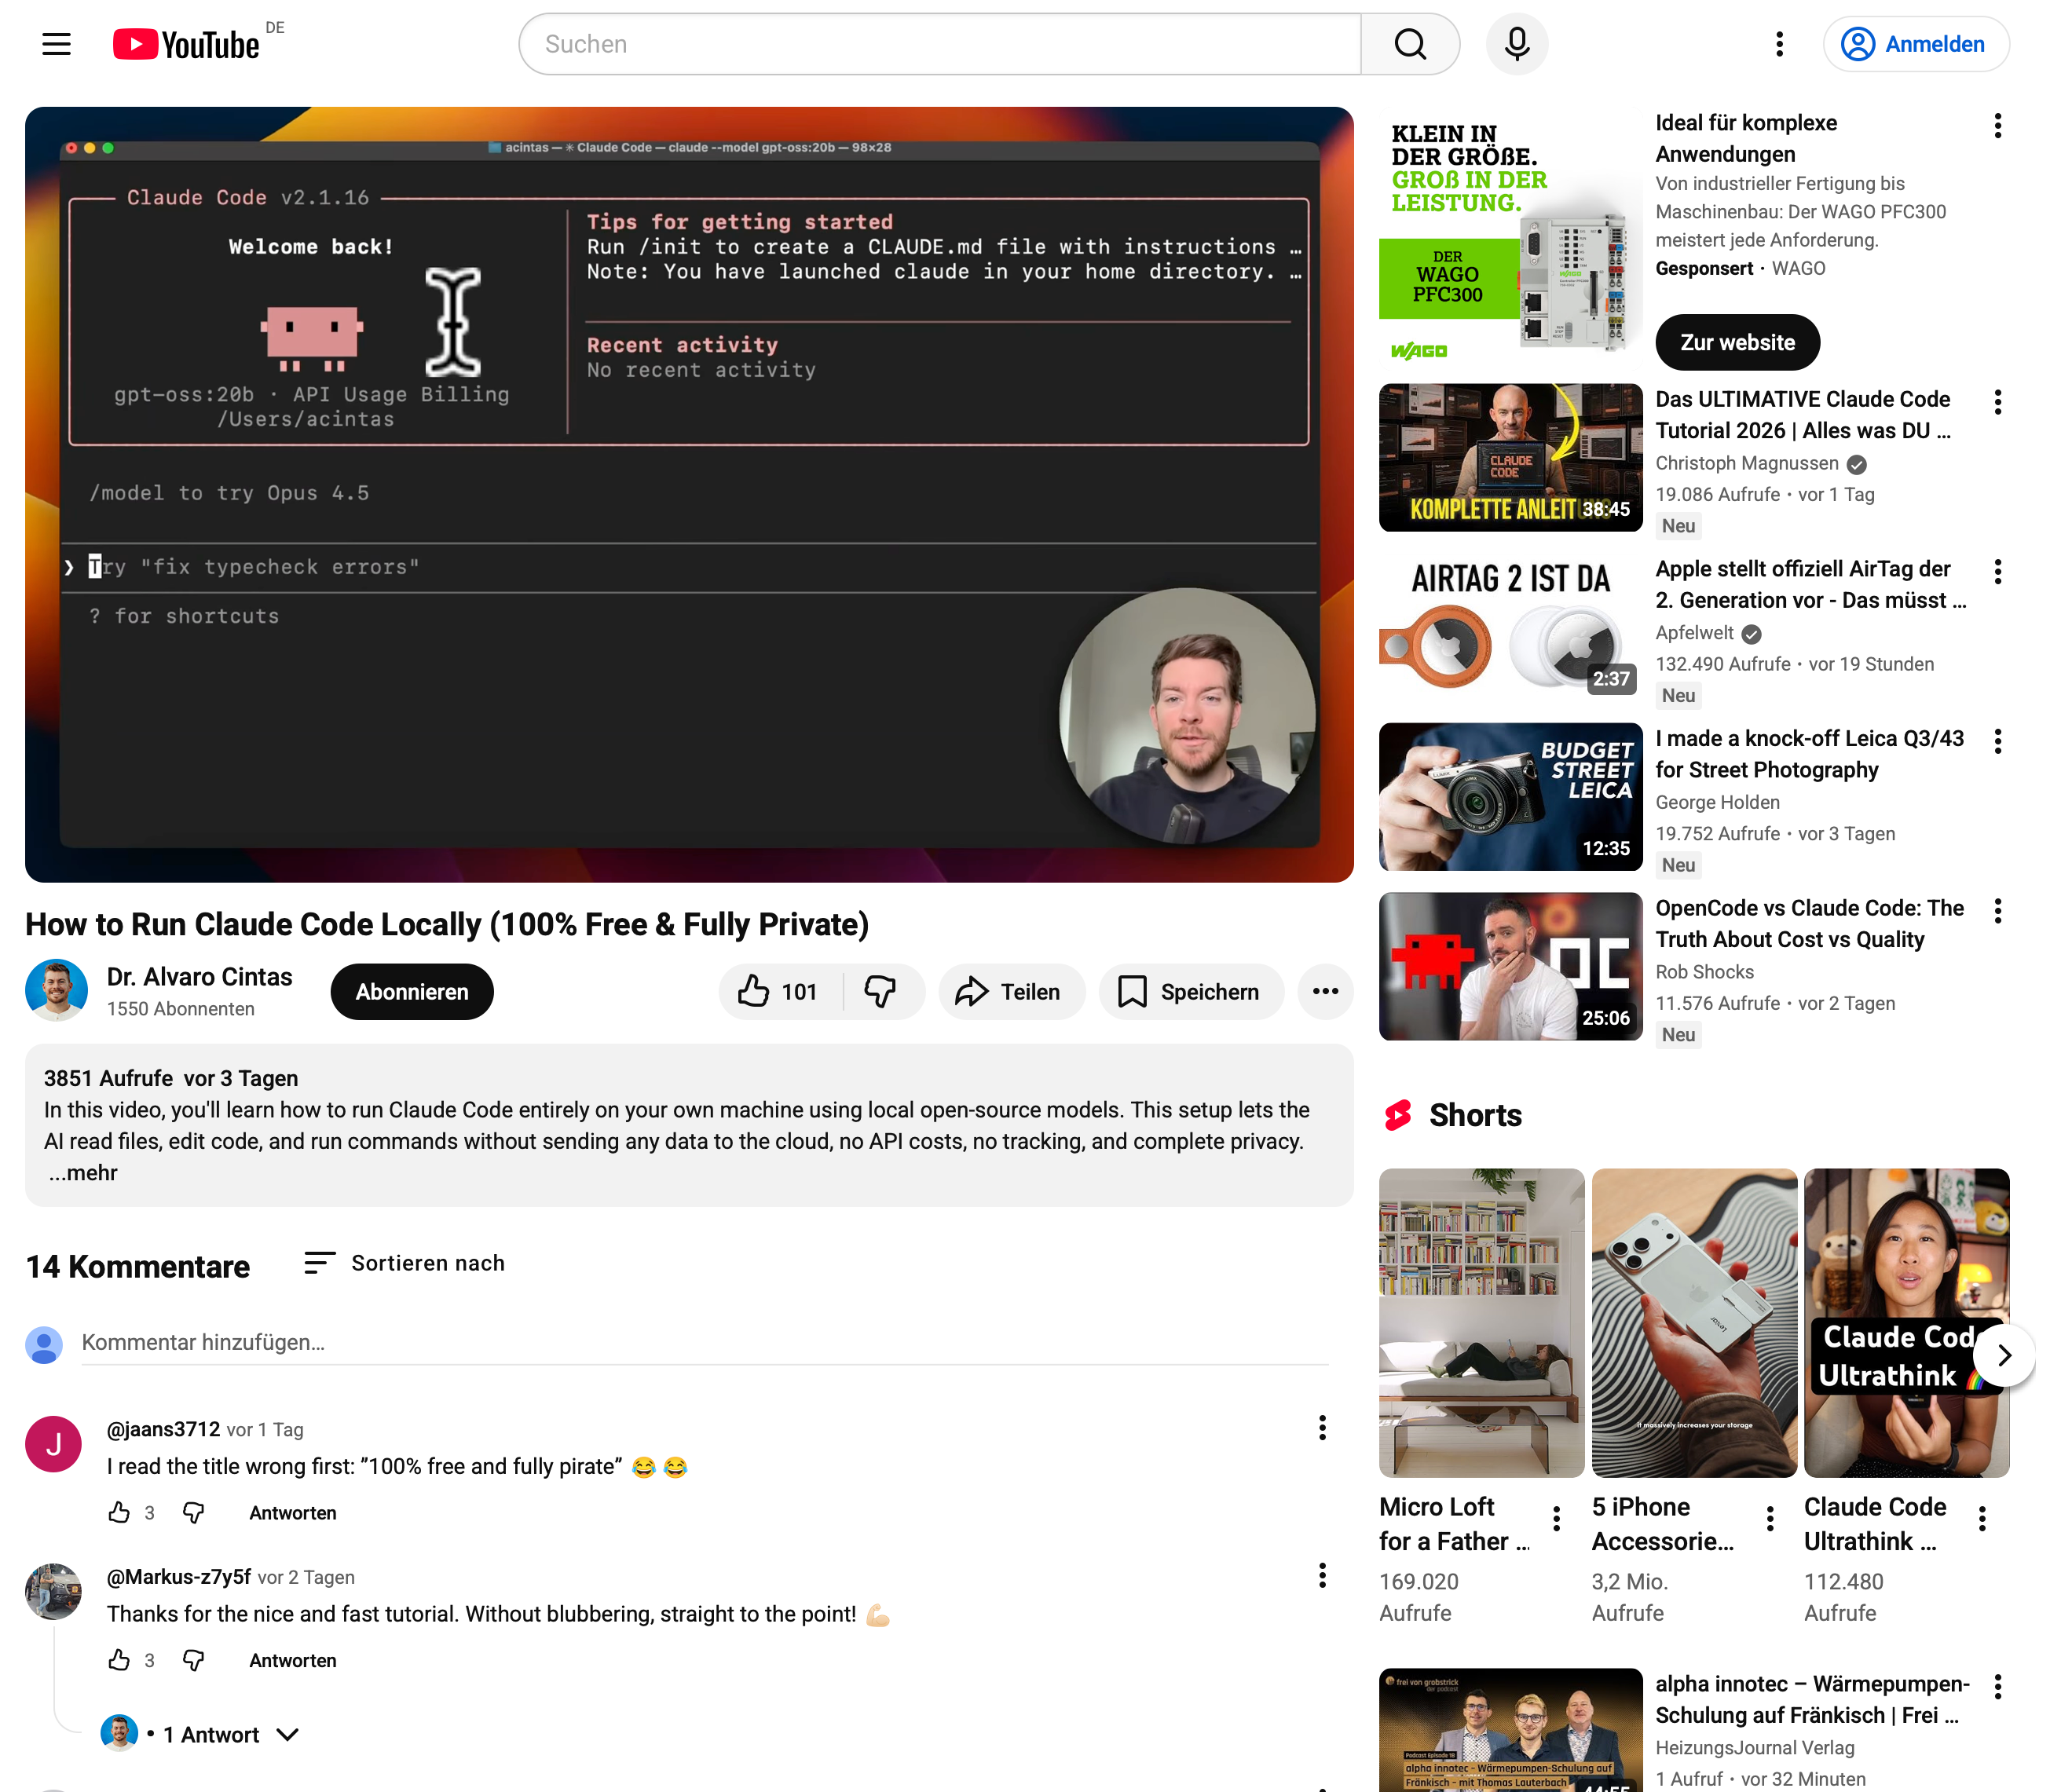The width and height of the screenshot is (2061, 1792).
Task: Click the Abonnieren subscribe button
Action: pos(412,992)
